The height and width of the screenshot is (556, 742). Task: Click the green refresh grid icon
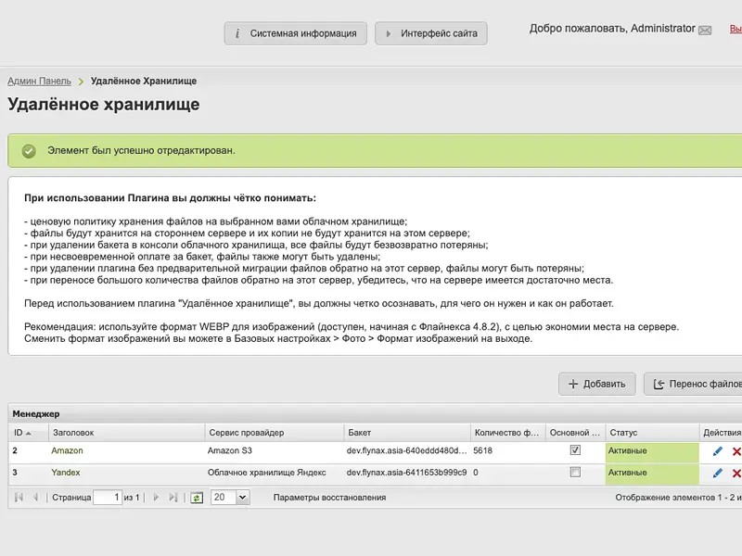tap(197, 498)
